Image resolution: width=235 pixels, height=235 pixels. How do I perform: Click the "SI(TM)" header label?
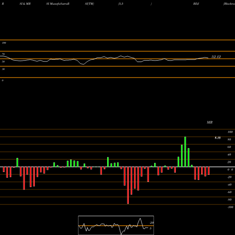pyautogui.click(x=89, y=4)
